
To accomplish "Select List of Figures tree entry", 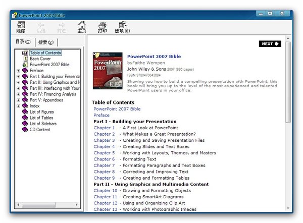I will pyautogui.click(x=42, y=112).
